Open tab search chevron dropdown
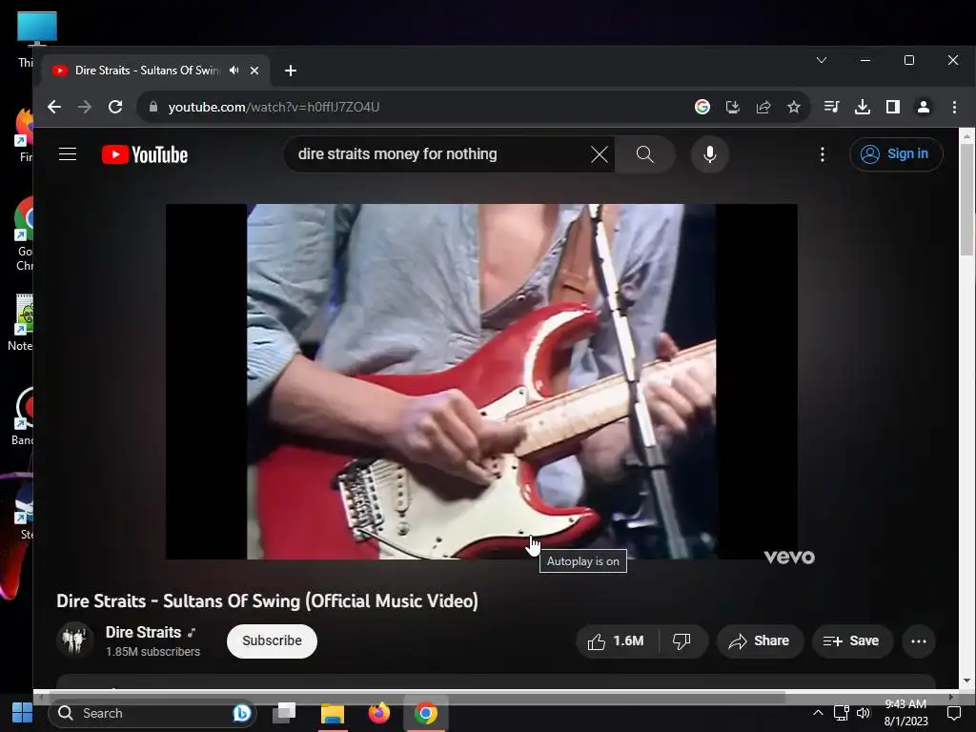 coord(822,60)
